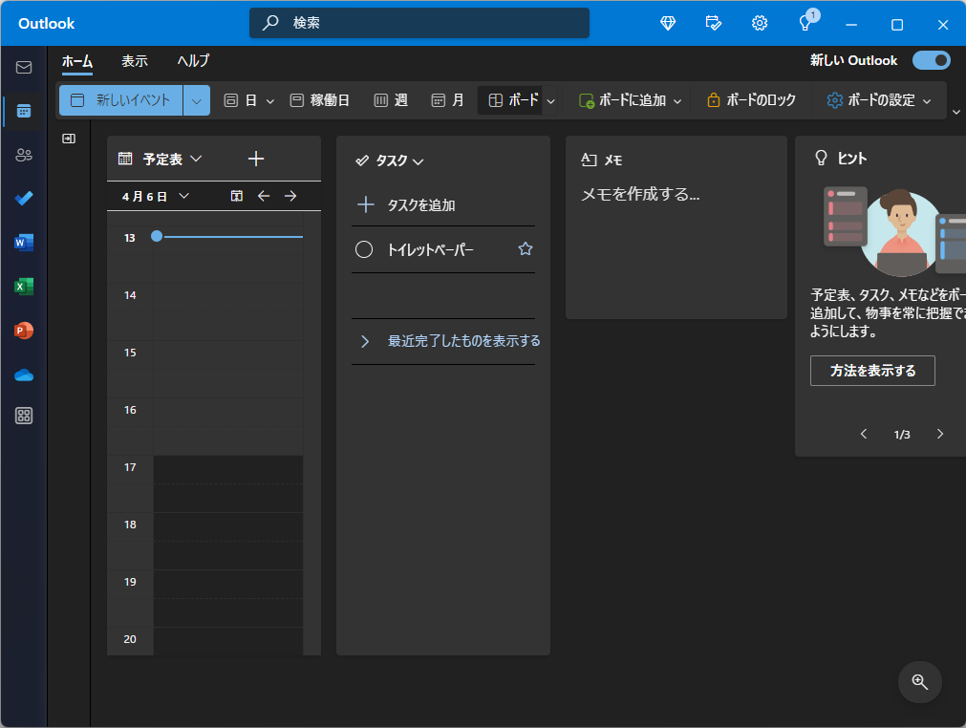Select the People icon in the sidebar
The height and width of the screenshot is (728, 966).
click(x=24, y=155)
